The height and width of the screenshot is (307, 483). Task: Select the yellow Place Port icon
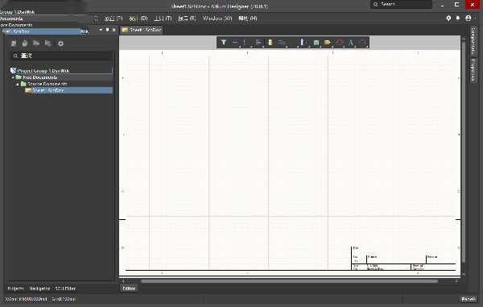coord(328,42)
